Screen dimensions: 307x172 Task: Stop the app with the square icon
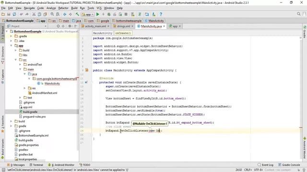tap(126, 14)
